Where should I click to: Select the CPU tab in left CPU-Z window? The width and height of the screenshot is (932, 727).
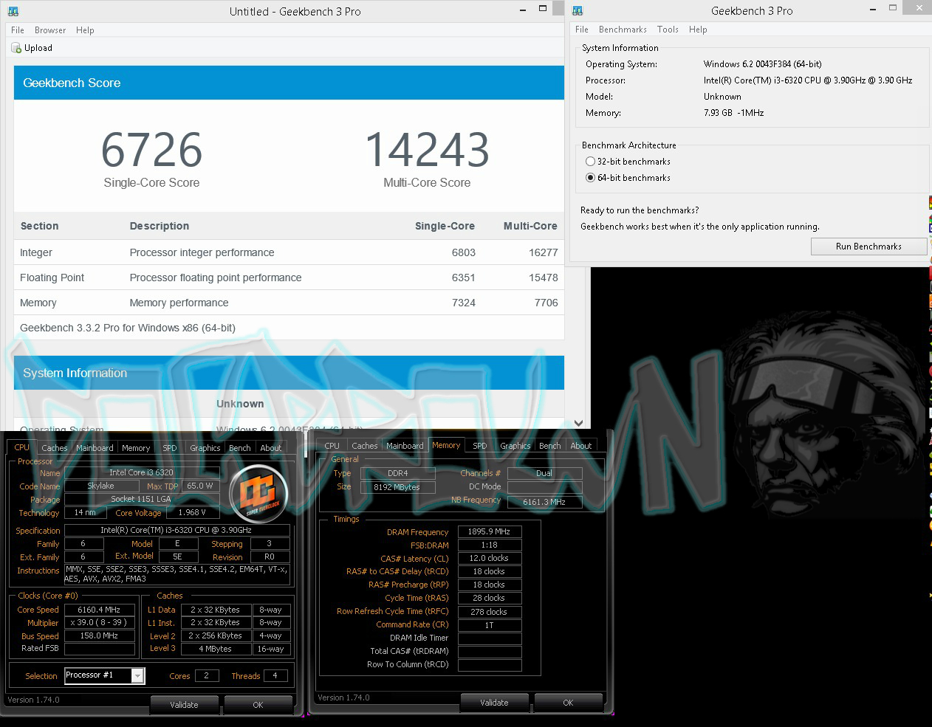(22, 447)
